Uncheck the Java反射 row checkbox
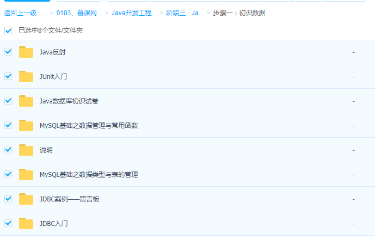Image resolution: width=375 pixels, height=239 pixels. [8, 52]
